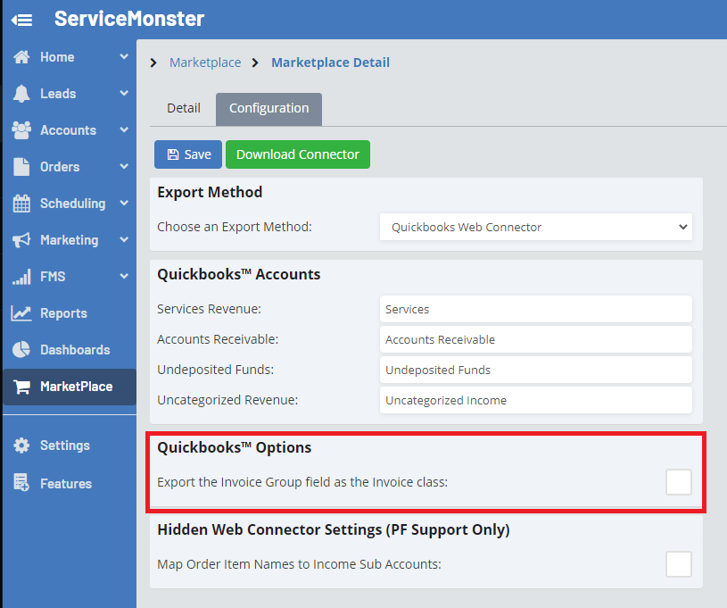The height and width of the screenshot is (608, 727).
Task: Expand the FMS menu chevron
Action: pyautogui.click(x=124, y=277)
